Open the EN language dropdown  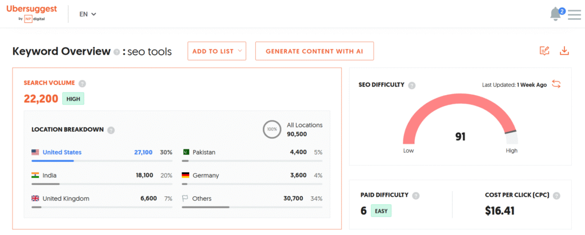87,14
